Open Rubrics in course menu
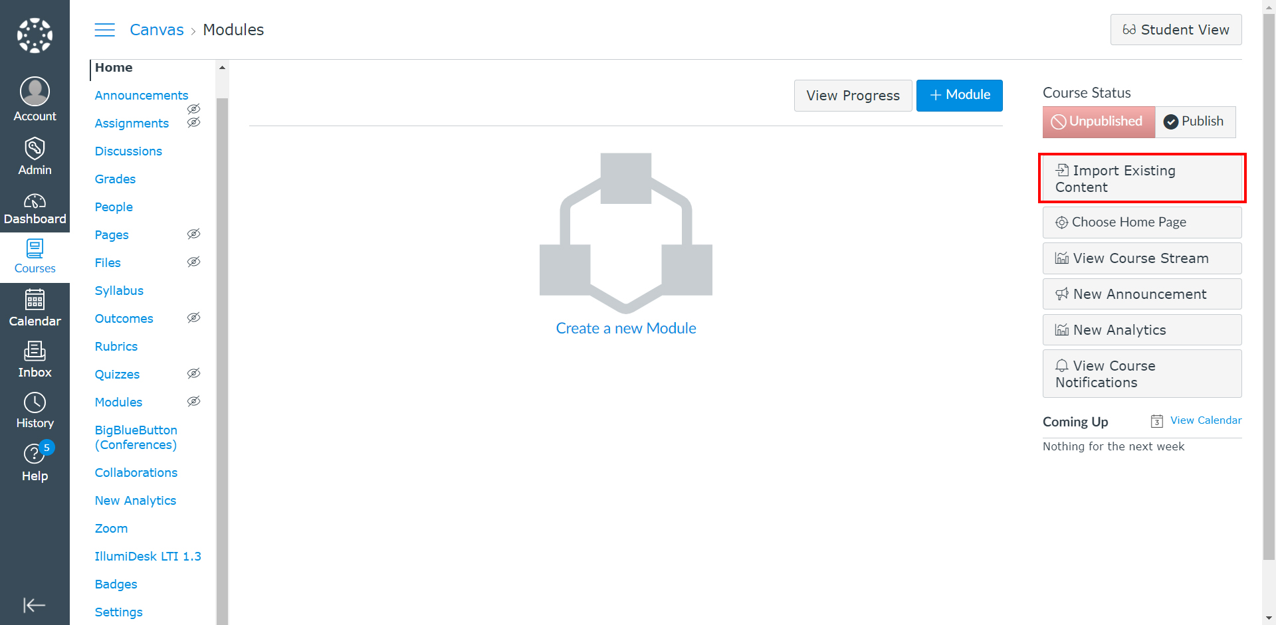Viewport: 1276px width, 625px height. point(116,347)
